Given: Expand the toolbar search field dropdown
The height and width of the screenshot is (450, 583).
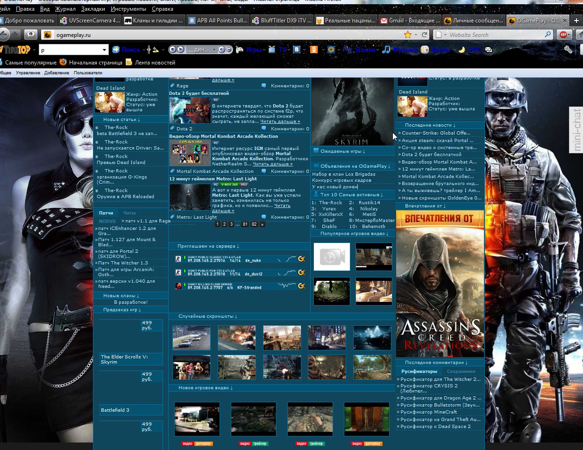Looking at the screenshot, I should (105, 50).
